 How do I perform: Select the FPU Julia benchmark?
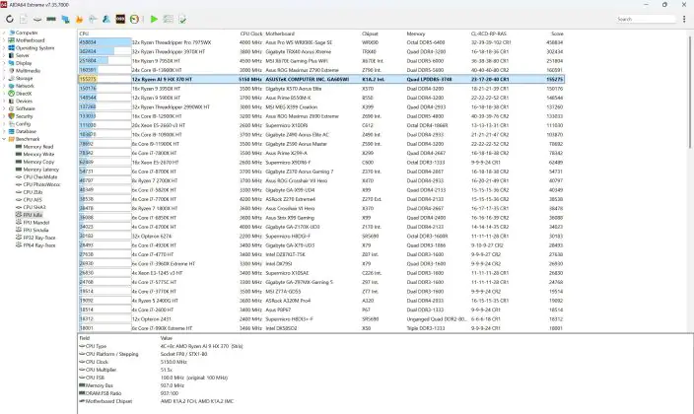(x=33, y=215)
